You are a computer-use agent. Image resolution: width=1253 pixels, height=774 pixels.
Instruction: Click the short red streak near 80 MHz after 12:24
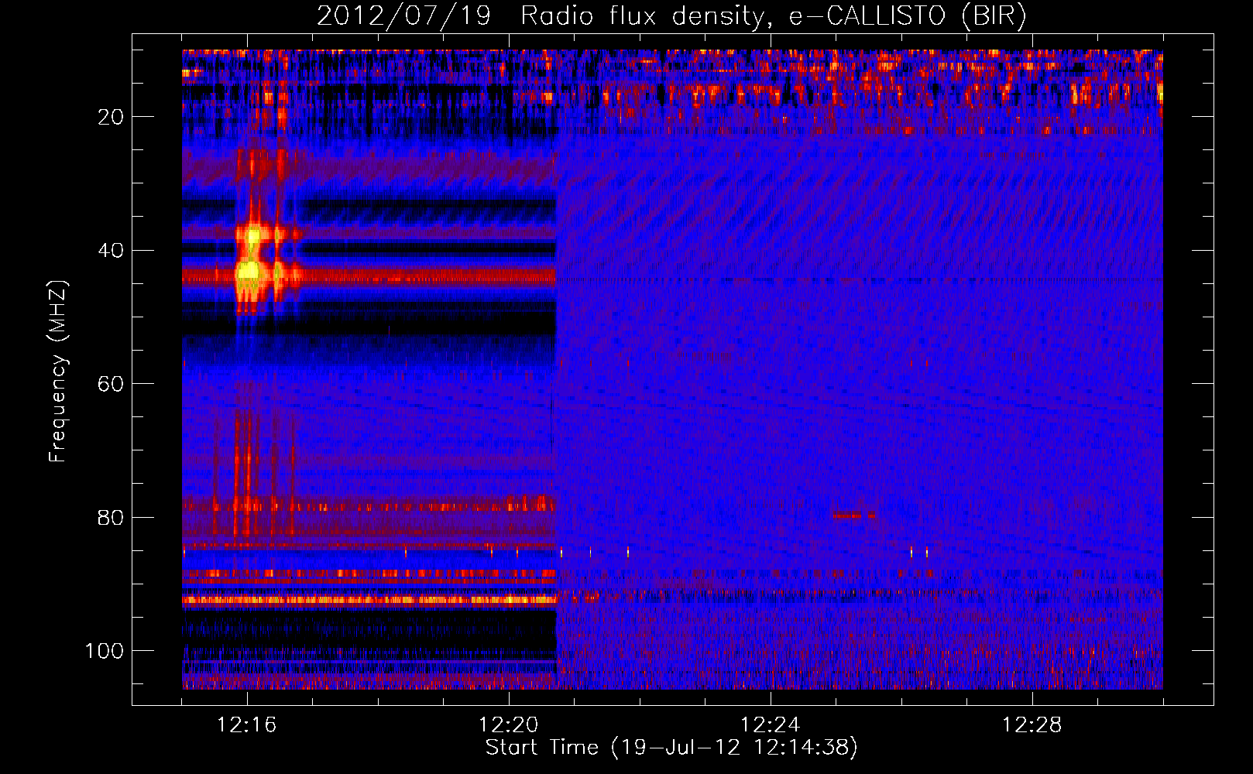(x=853, y=515)
